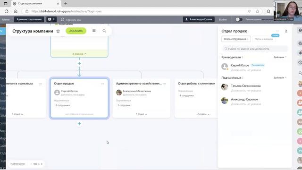The height and width of the screenshot is (170, 302).
Task: Toggle the Режим правки switch
Action: (x=239, y=19)
